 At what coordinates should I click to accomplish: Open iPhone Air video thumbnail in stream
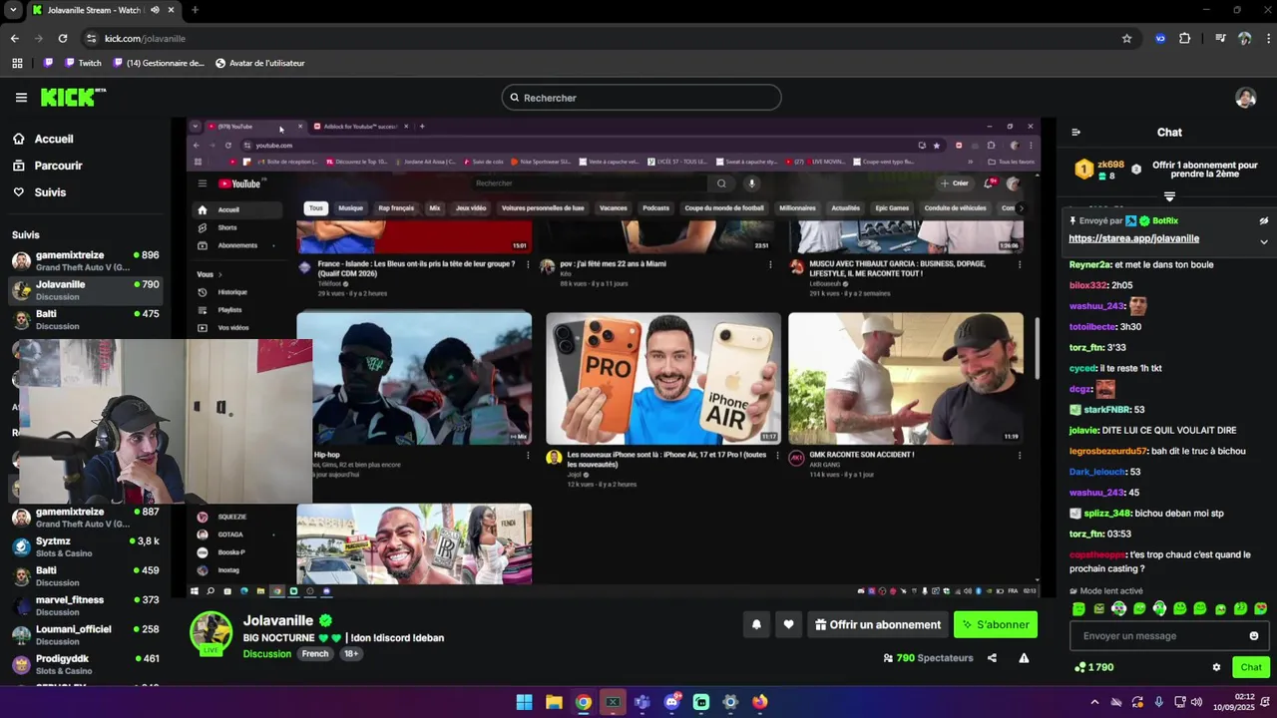coord(663,378)
